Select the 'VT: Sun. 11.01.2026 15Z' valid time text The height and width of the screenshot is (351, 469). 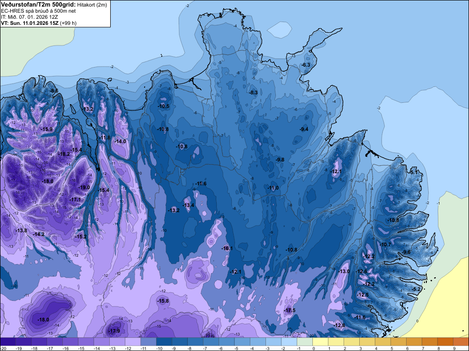pos(30,23)
